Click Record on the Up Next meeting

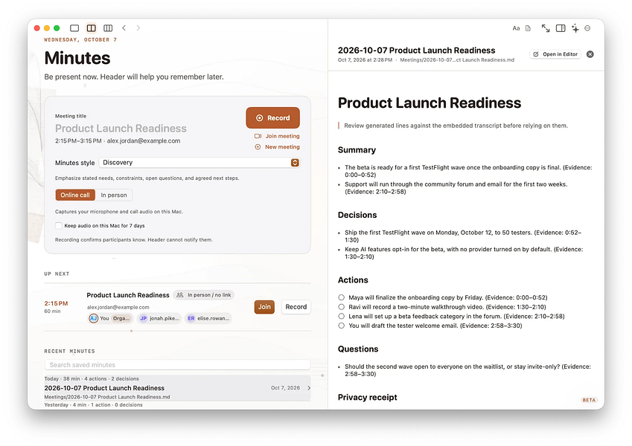(x=296, y=307)
